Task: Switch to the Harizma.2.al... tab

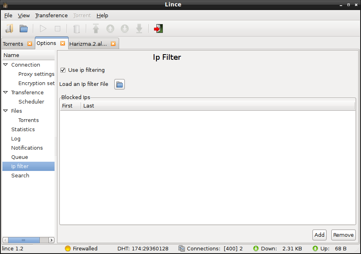Action: tap(88, 44)
